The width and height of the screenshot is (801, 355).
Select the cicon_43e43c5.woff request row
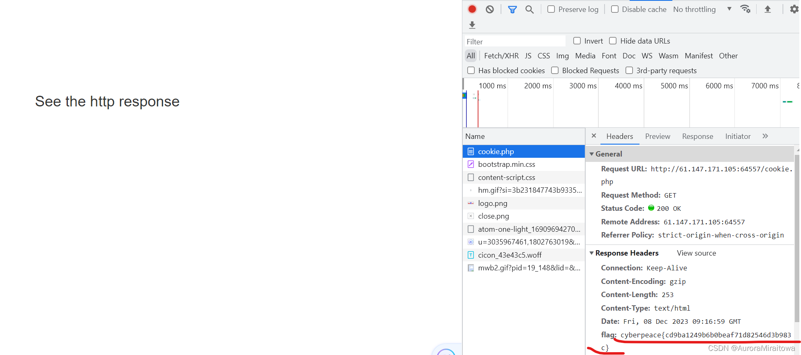pyautogui.click(x=524, y=255)
